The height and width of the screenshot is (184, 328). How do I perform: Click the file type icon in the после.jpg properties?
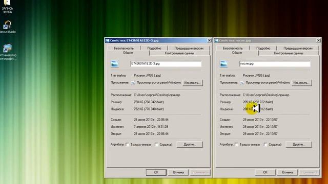point(223,64)
